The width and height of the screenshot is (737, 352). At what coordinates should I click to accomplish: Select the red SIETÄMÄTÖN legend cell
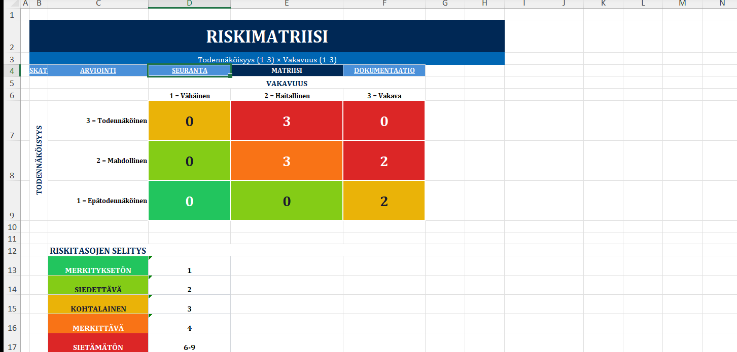[98, 343]
